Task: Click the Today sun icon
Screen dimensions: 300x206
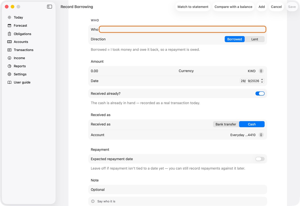Action: point(9,17)
